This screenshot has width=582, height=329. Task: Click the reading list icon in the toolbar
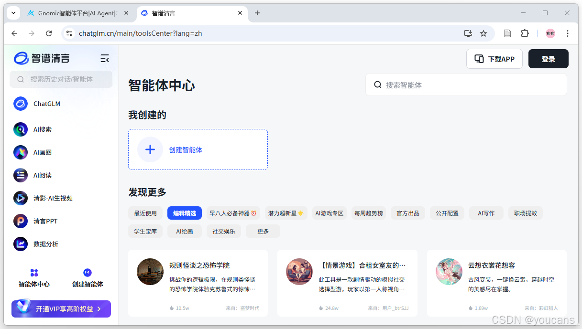(507, 33)
